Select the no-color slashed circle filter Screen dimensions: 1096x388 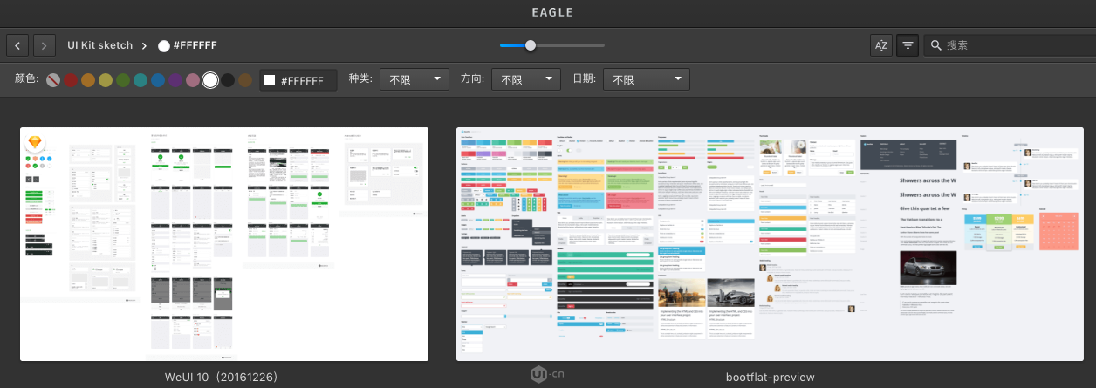tap(53, 80)
